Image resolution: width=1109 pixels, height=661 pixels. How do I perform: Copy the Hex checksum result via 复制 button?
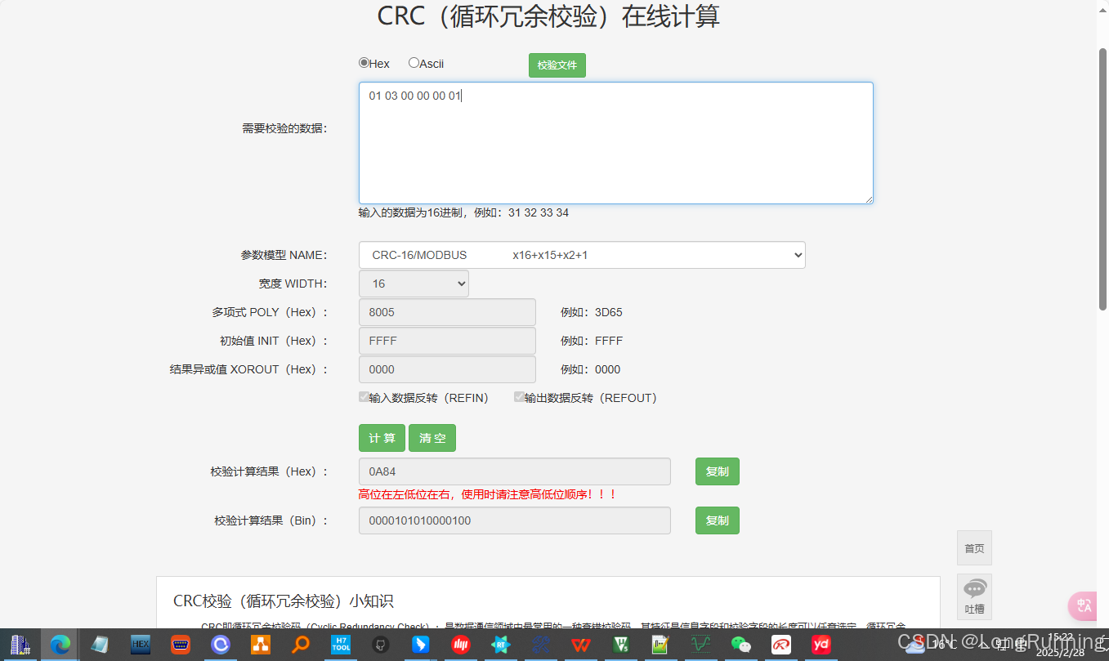coord(717,471)
